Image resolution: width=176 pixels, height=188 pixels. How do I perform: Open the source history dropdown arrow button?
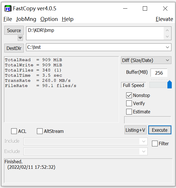(x=20, y=38)
